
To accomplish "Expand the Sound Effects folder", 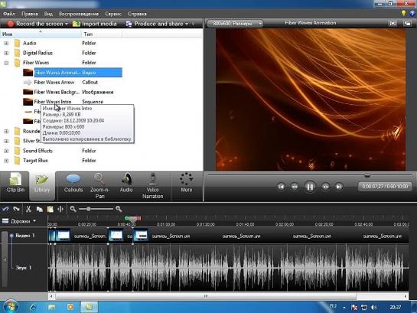I will [x=6, y=151].
